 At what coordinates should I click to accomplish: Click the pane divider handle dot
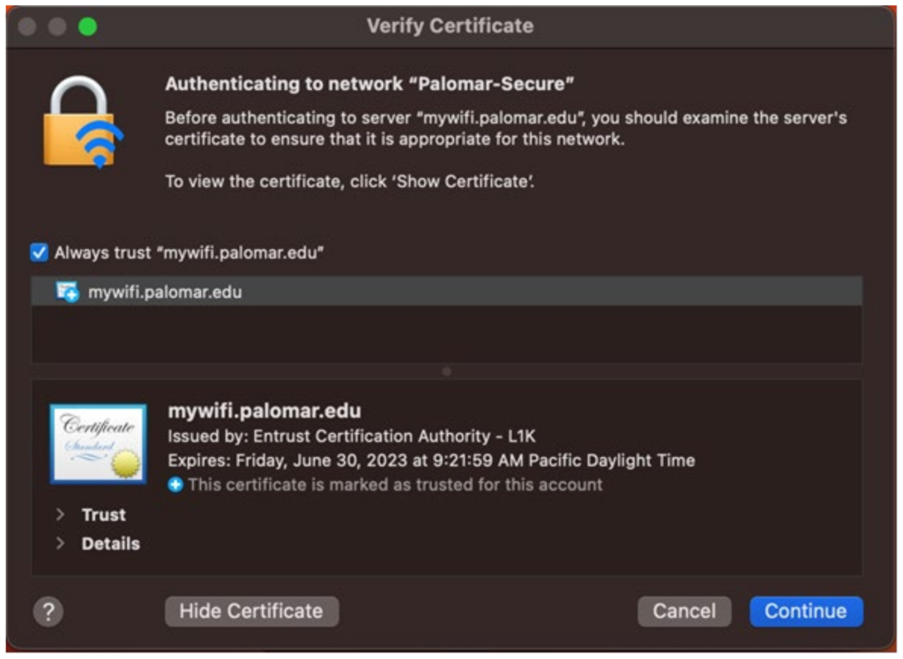point(446,372)
